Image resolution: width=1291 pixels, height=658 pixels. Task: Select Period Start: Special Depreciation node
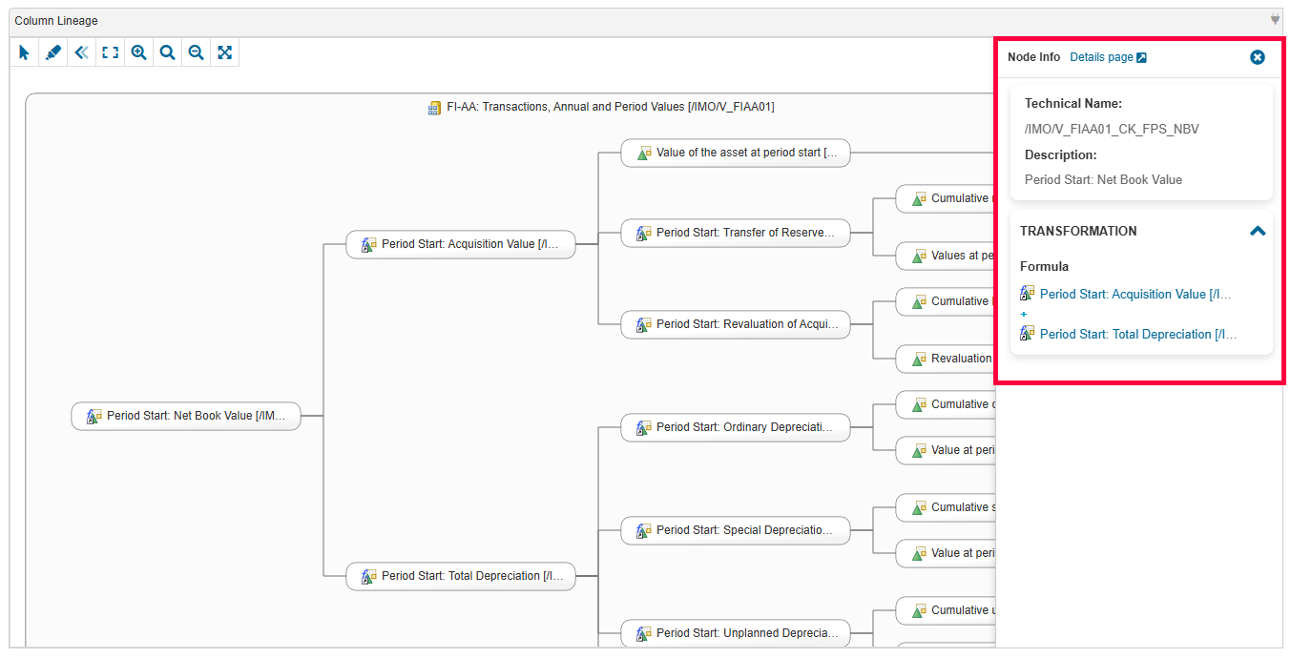pos(736,530)
